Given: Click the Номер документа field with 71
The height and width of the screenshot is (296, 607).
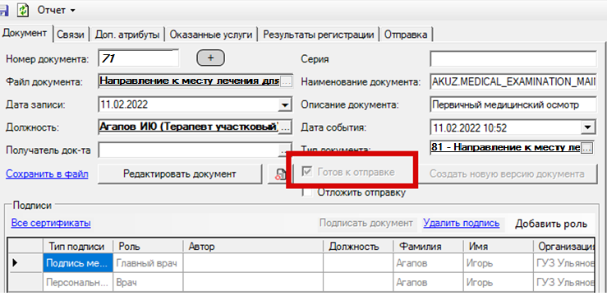Looking at the screenshot, I should coord(139,58).
